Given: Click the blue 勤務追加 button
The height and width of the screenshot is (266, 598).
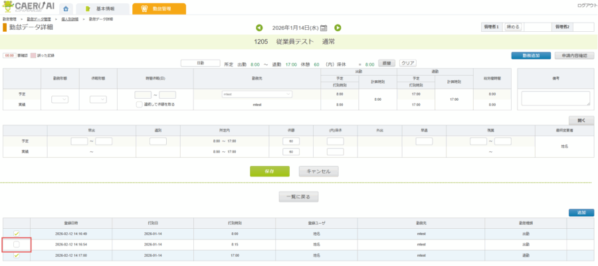Looking at the screenshot, I should pos(531,56).
